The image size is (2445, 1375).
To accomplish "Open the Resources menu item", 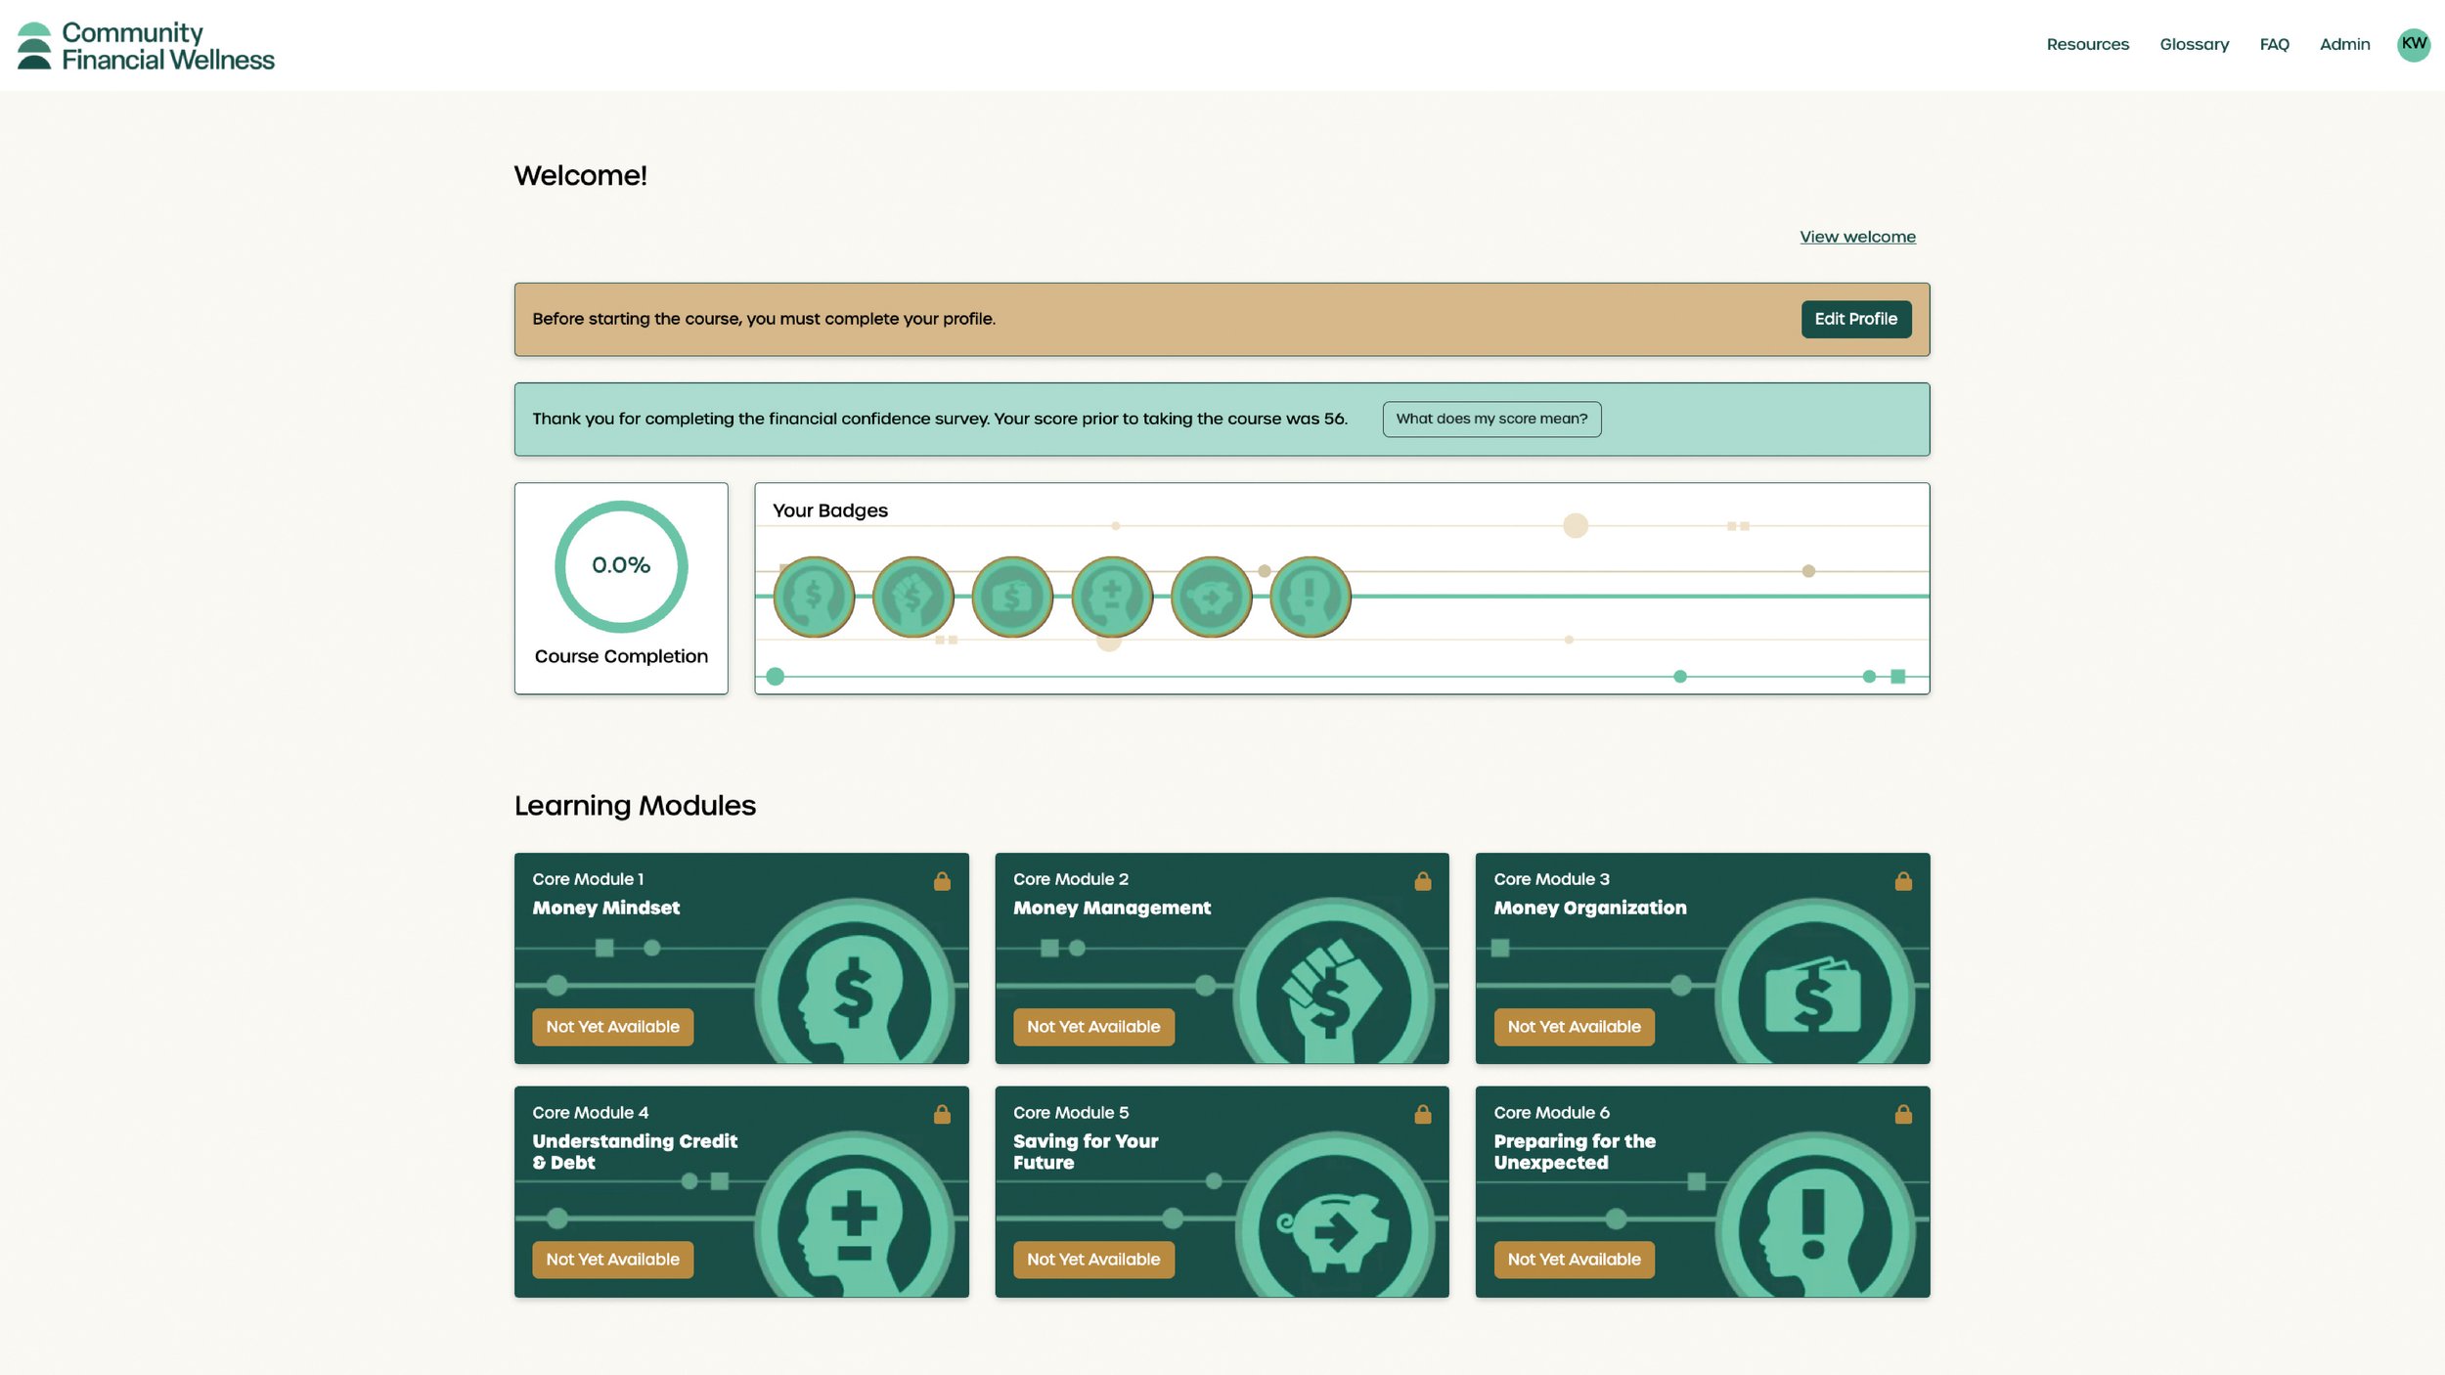I will pos(2087,44).
